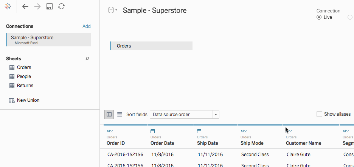The image size is (354, 167).
Task: Click the forward arrow icon
Action: point(37,6)
